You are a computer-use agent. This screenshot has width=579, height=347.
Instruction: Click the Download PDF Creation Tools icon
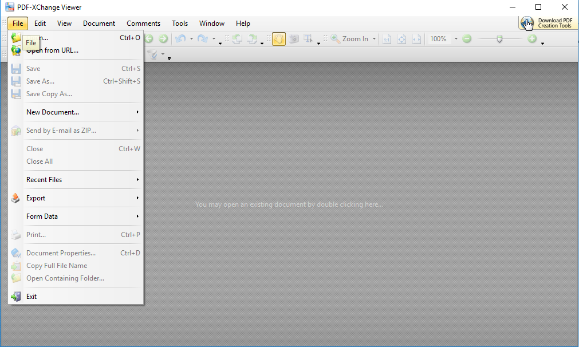coord(527,23)
